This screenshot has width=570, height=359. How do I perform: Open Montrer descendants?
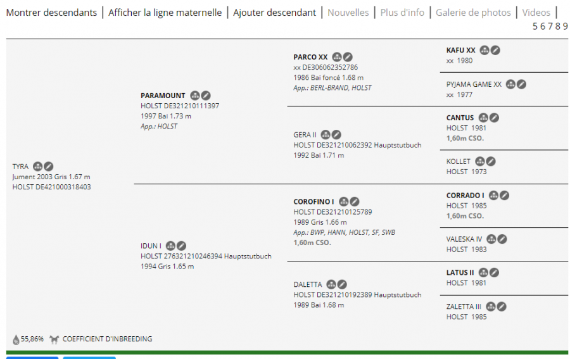[52, 13]
